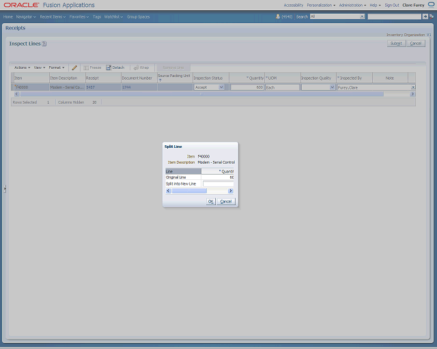This screenshot has height=349, width=437.
Task: Click Item Description column header
Action: [x=67, y=78]
